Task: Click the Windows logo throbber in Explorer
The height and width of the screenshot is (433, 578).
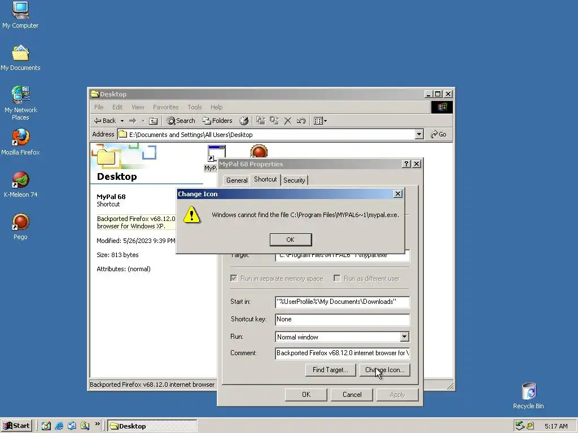Action: point(442,107)
